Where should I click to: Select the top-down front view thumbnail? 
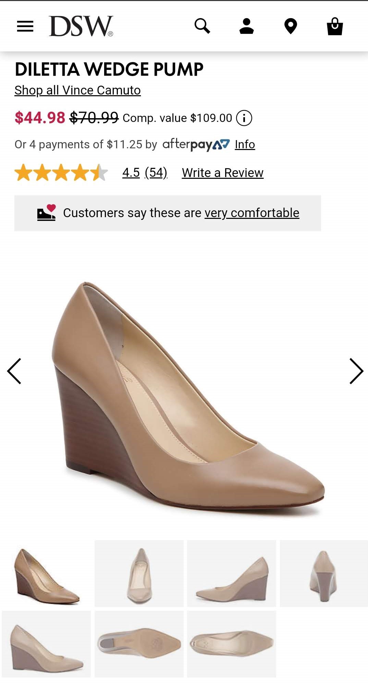coord(139,573)
